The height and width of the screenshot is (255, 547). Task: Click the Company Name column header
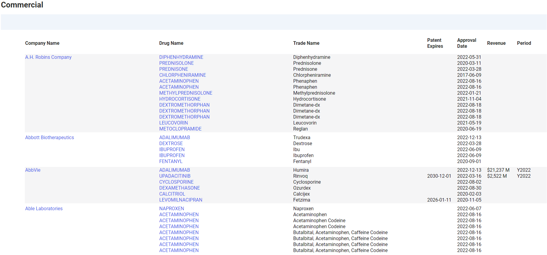[42, 43]
